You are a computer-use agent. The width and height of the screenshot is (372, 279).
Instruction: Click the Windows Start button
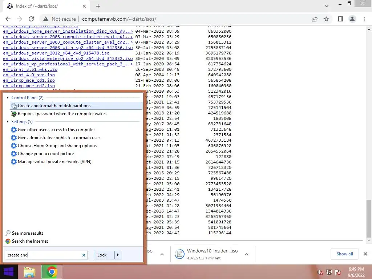[9, 272]
